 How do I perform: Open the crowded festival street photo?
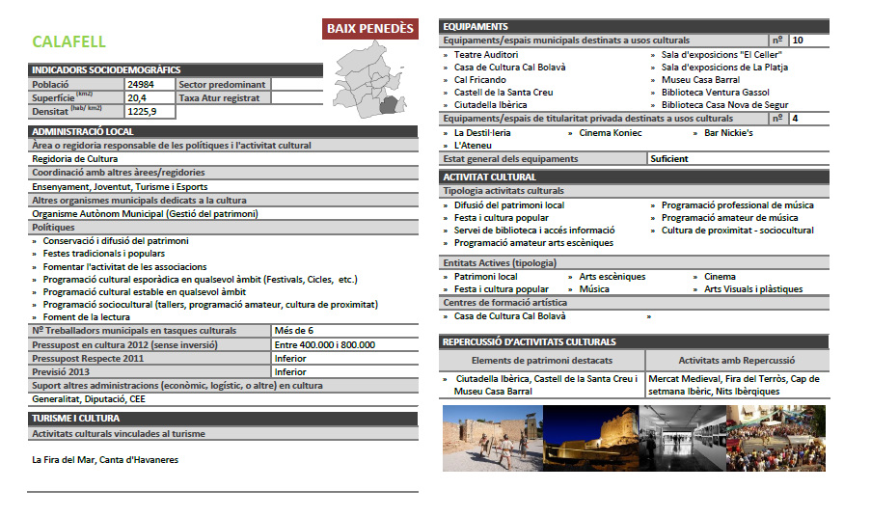(776, 438)
